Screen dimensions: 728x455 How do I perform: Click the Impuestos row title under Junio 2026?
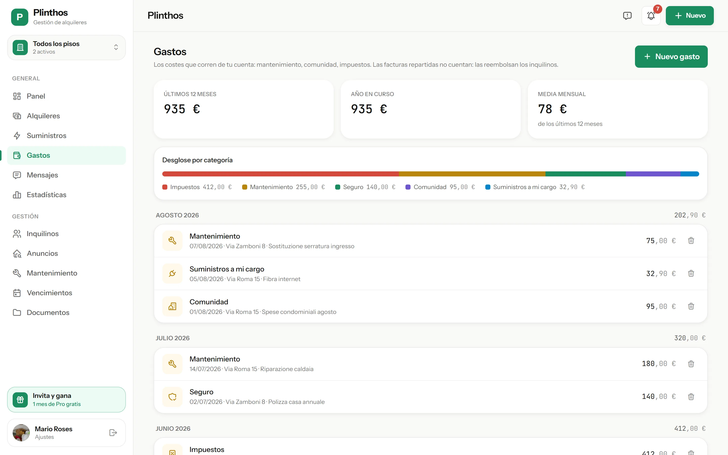coord(207,450)
